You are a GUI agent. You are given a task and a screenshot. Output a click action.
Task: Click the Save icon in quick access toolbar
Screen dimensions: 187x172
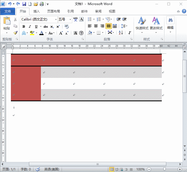(24, 4)
